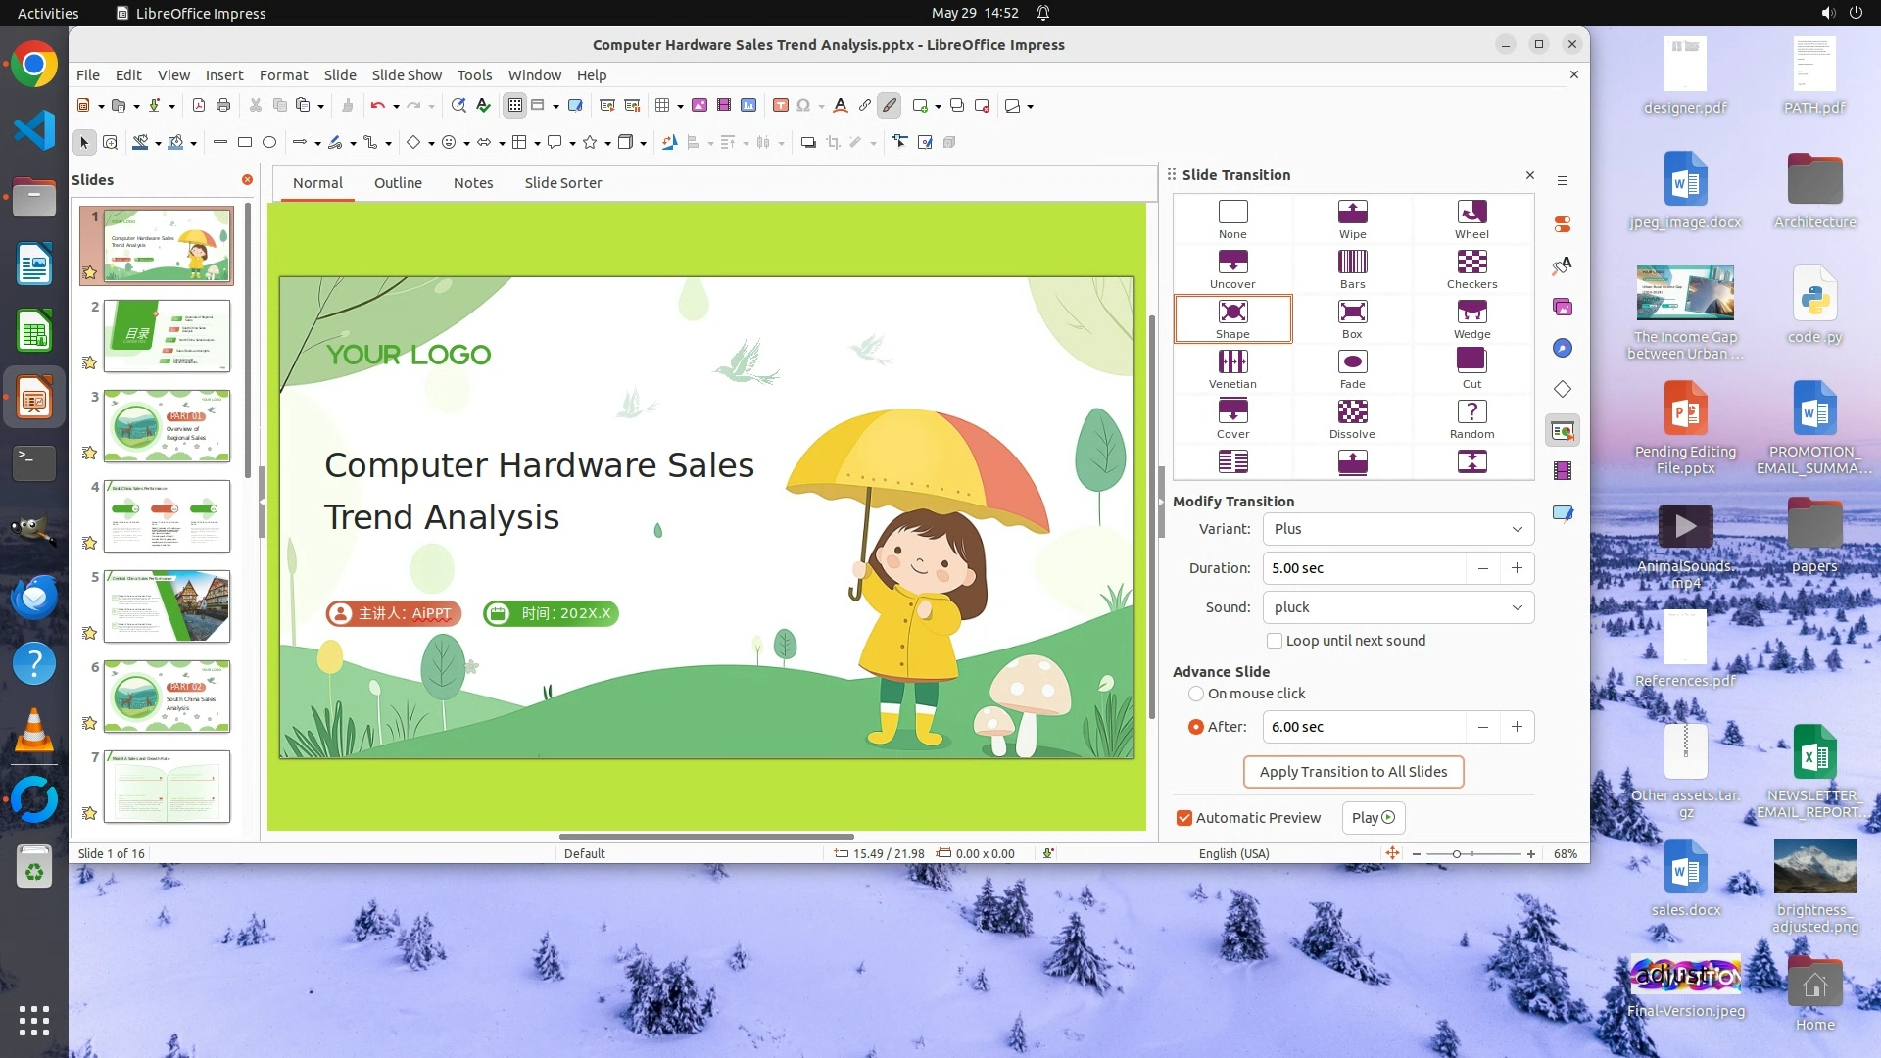Screen dimensions: 1881x1058
Task: Click the zoom slider in status bar
Action: point(1457,854)
